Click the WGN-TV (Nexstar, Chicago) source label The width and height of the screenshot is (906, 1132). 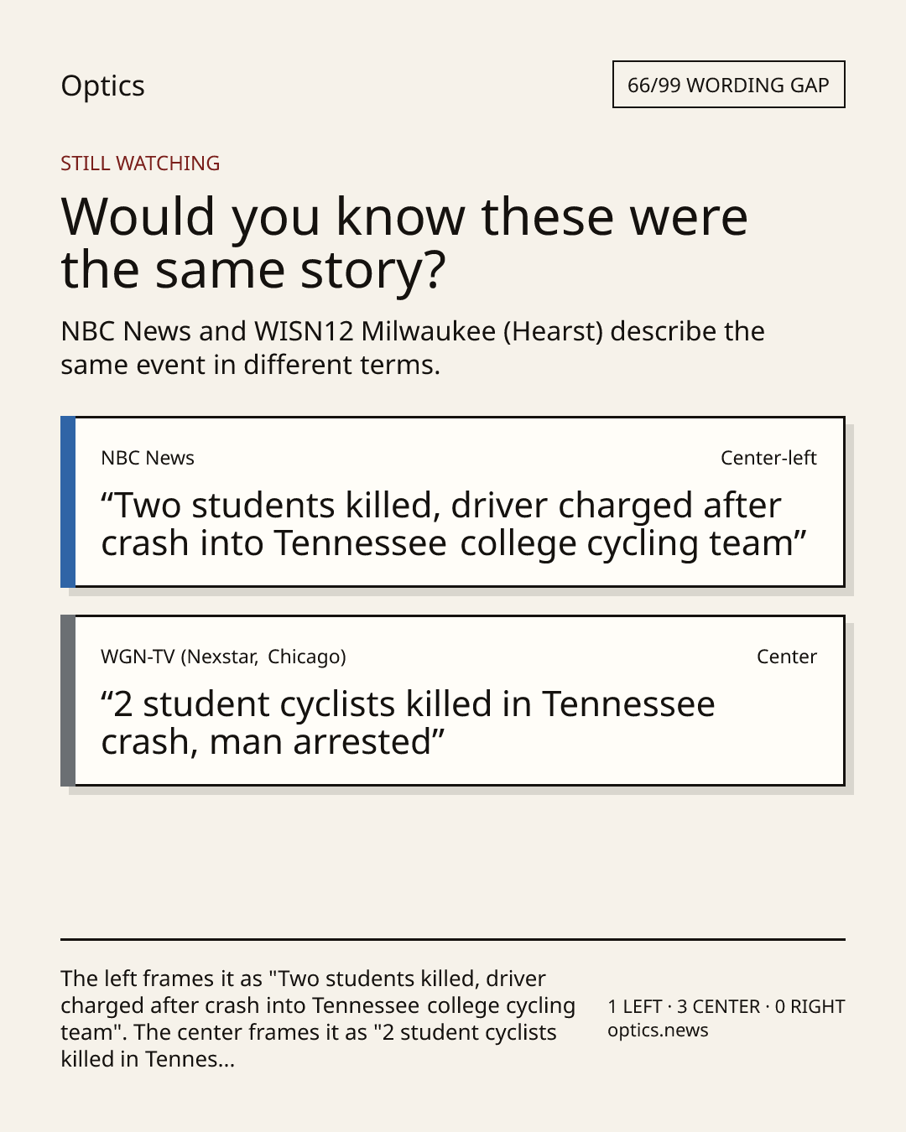coord(223,657)
